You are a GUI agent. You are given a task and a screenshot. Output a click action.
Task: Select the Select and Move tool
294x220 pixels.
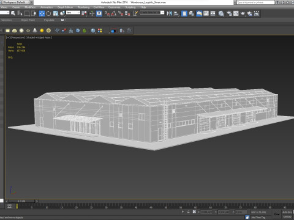42,13
